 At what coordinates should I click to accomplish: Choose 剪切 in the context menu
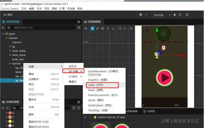(x=44, y=84)
